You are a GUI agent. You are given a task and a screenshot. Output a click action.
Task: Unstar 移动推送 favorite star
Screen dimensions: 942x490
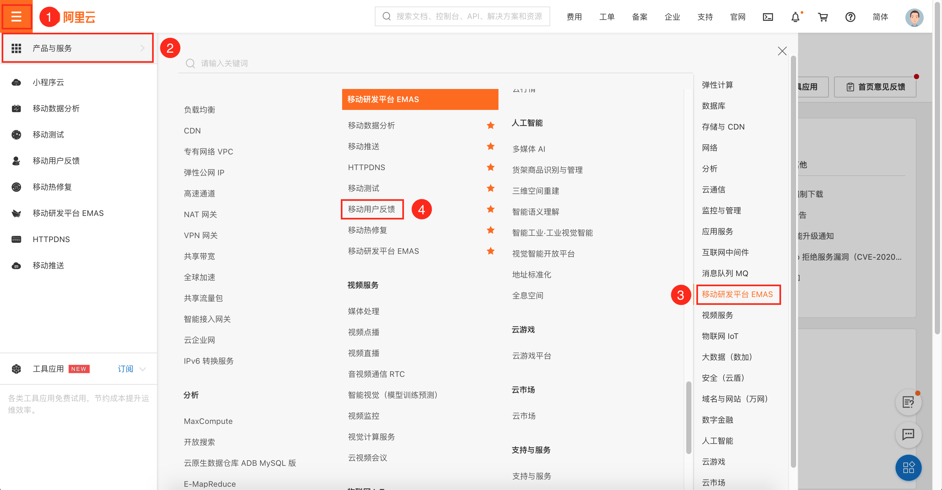tap(490, 146)
